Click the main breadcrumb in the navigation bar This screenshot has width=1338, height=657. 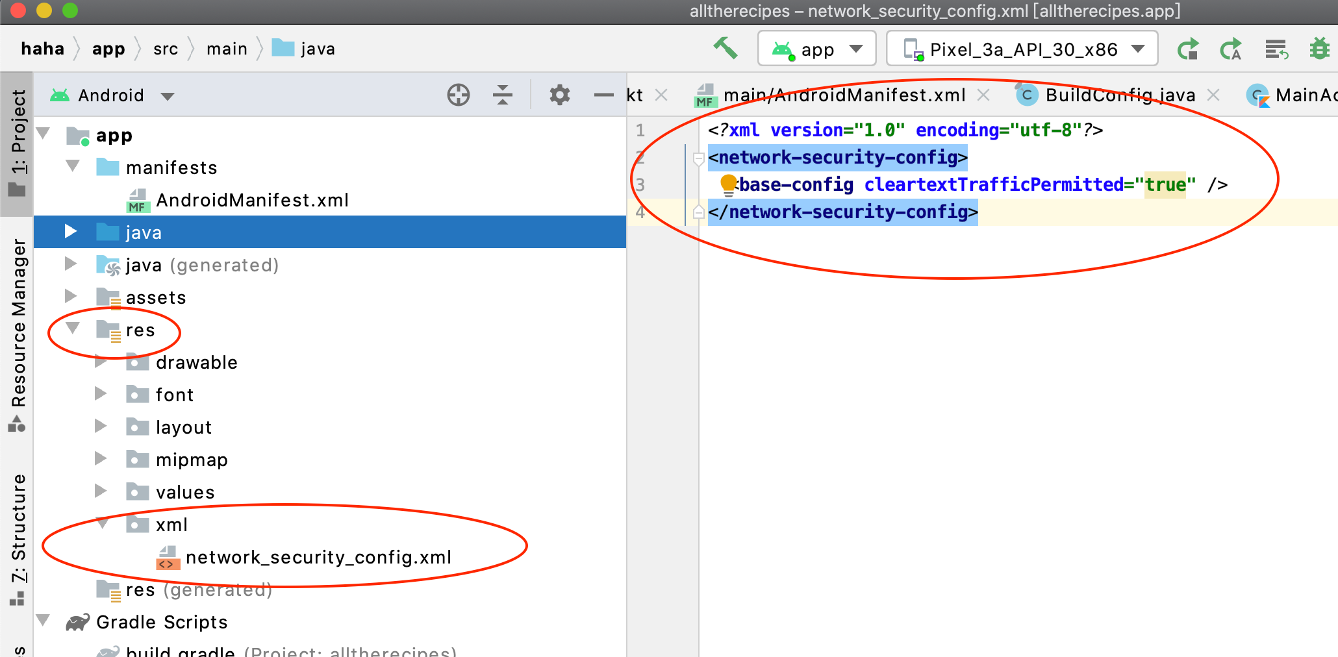pyautogui.click(x=227, y=49)
